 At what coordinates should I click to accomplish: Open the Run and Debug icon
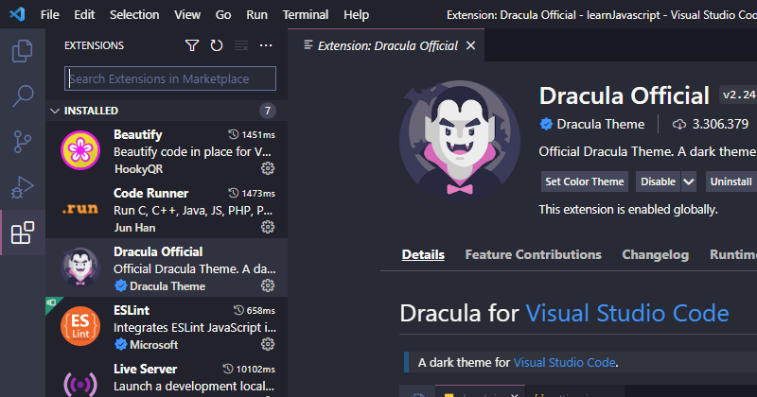pyautogui.click(x=22, y=186)
